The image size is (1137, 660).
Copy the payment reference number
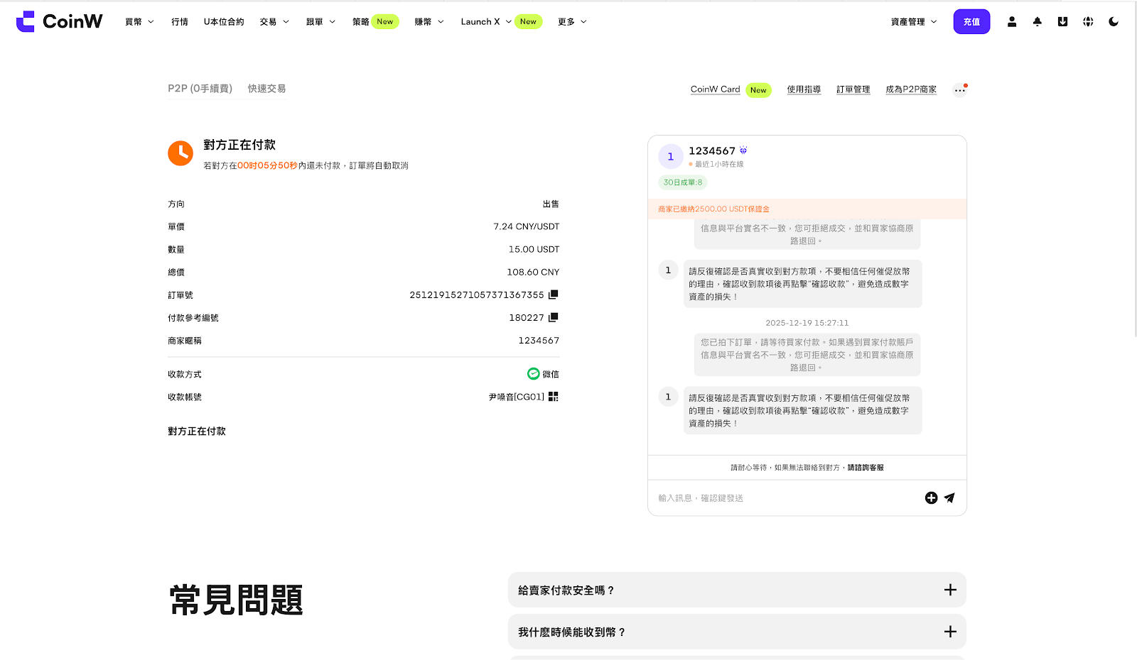[x=554, y=317]
